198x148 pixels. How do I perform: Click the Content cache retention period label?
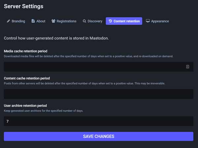[27, 78]
